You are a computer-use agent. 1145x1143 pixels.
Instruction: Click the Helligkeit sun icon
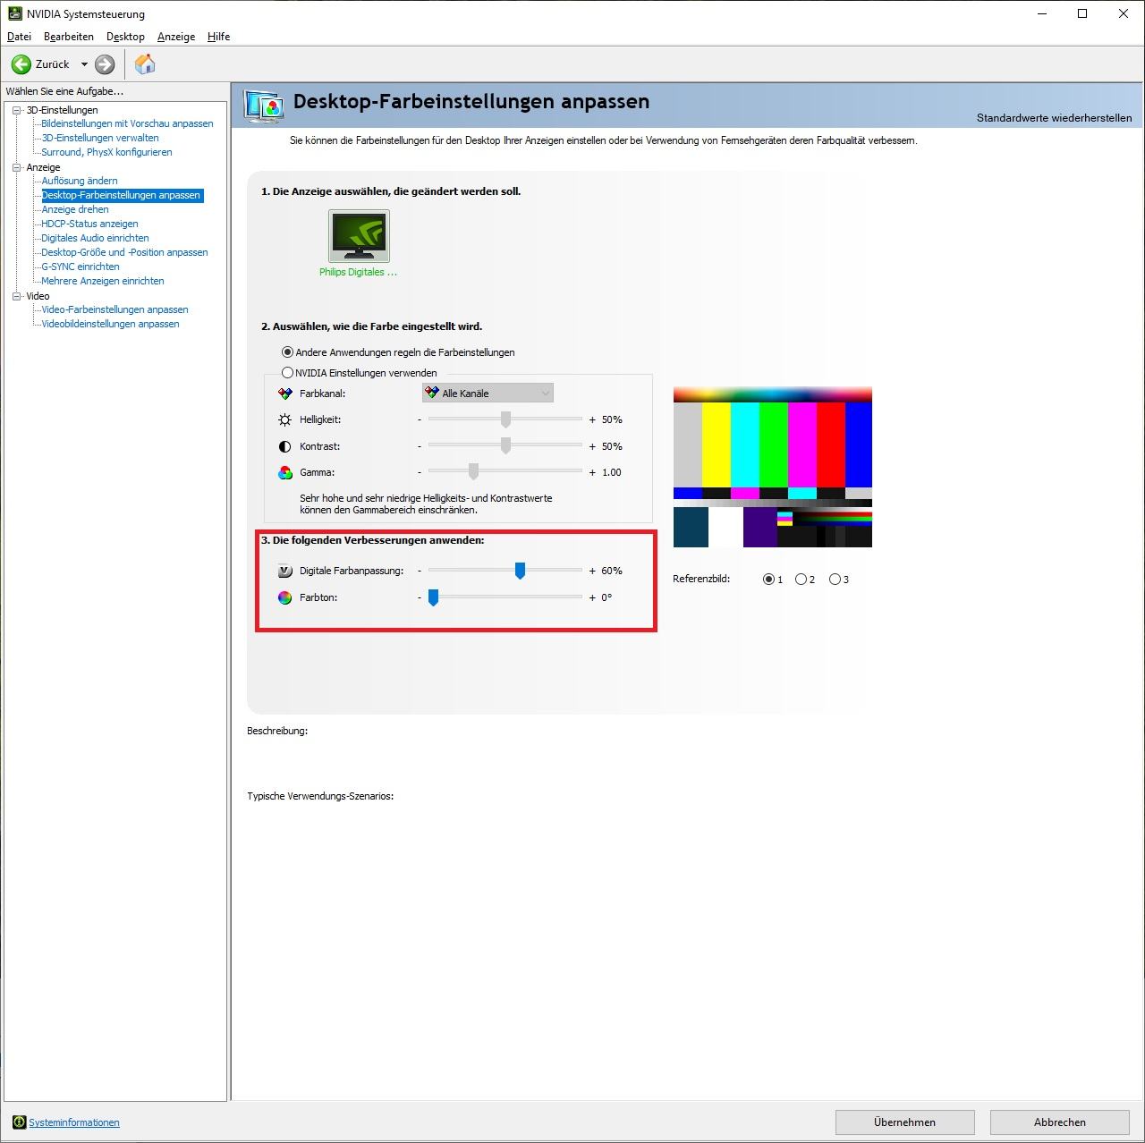coord(284,419)
